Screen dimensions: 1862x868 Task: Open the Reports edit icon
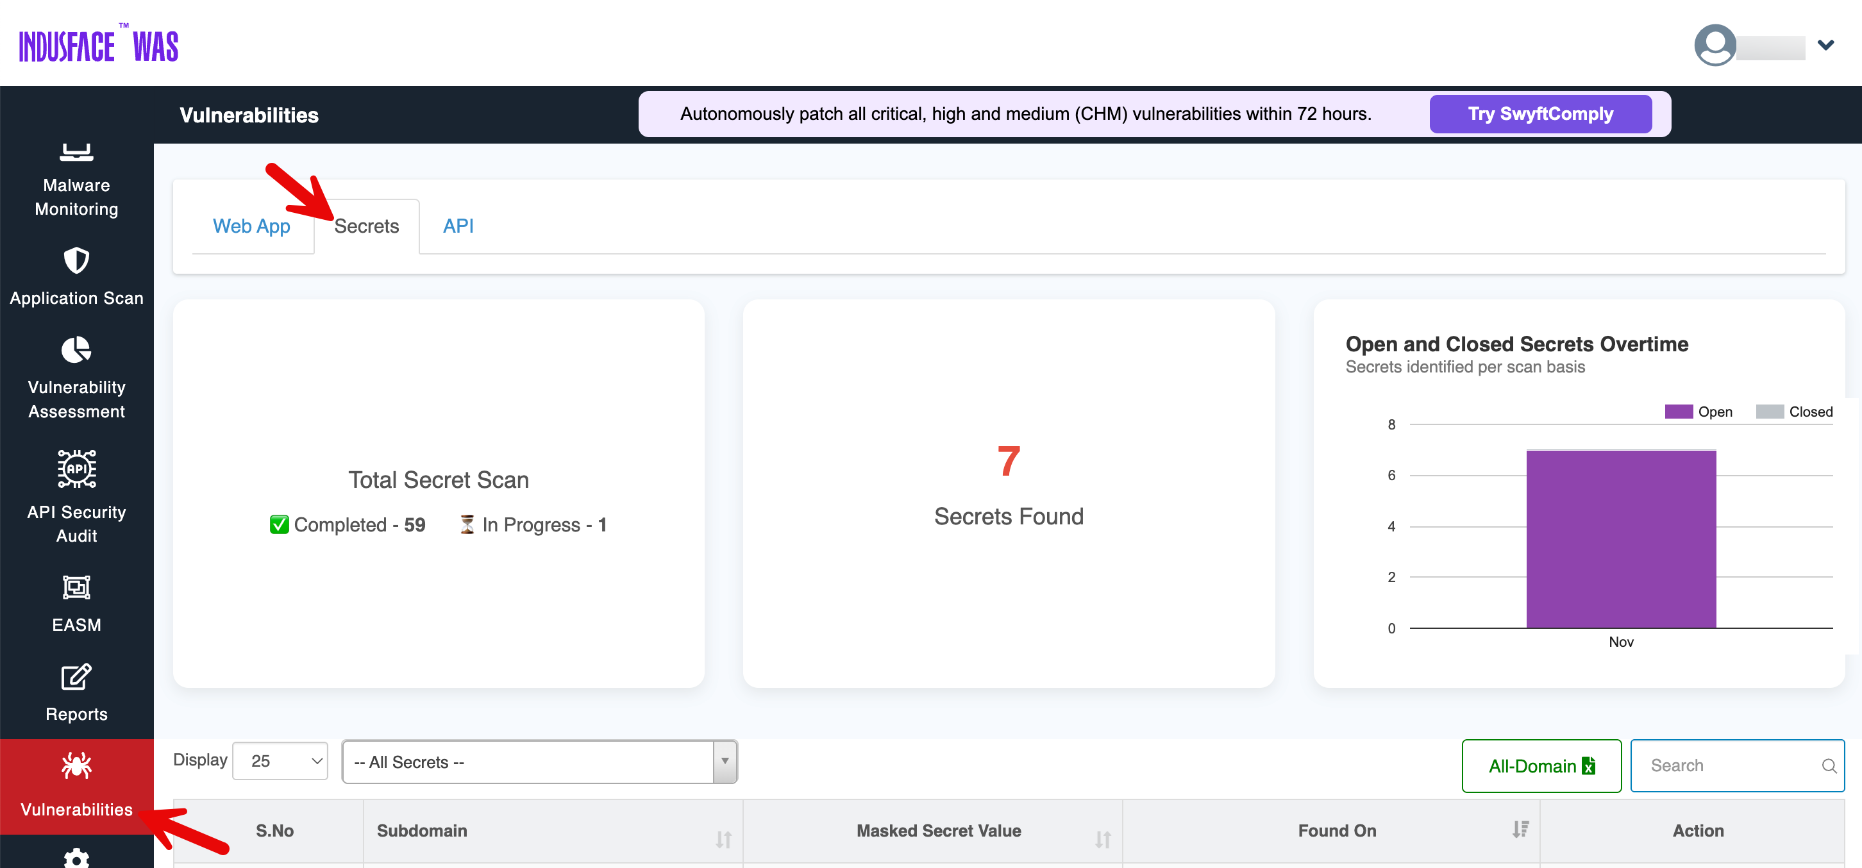click(x=76, y=676)
